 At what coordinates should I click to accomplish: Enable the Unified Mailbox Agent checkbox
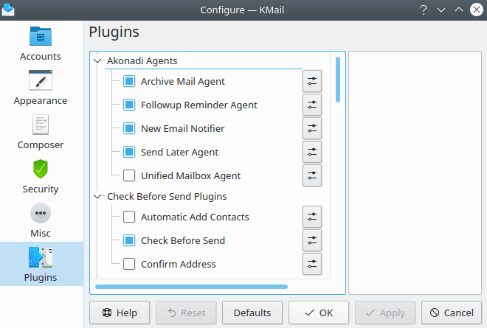(129, 175)
